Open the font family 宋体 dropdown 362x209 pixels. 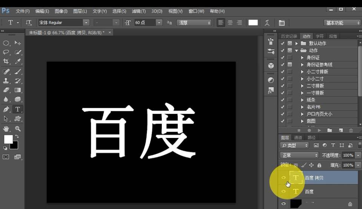click(x=86, y=23)
